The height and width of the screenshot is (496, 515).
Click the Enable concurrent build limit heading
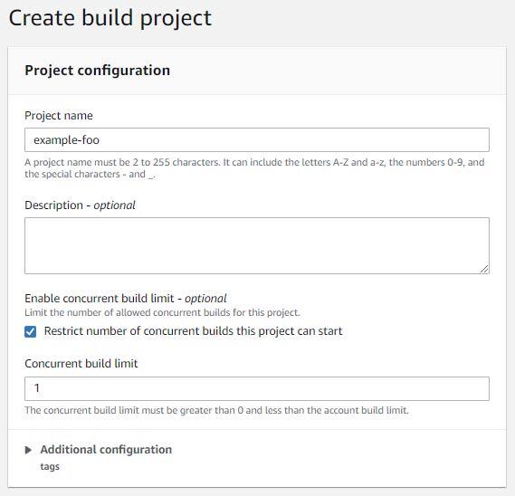126,299
